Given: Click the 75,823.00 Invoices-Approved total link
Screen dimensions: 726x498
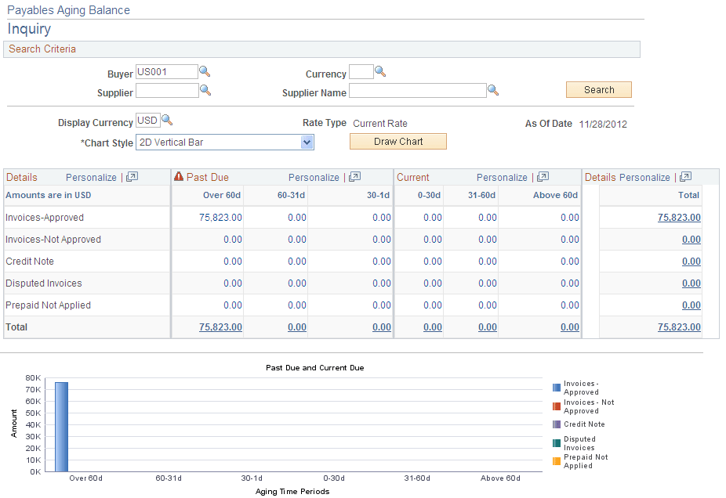Looking at the screenshot, I should (x=679, y=217).
